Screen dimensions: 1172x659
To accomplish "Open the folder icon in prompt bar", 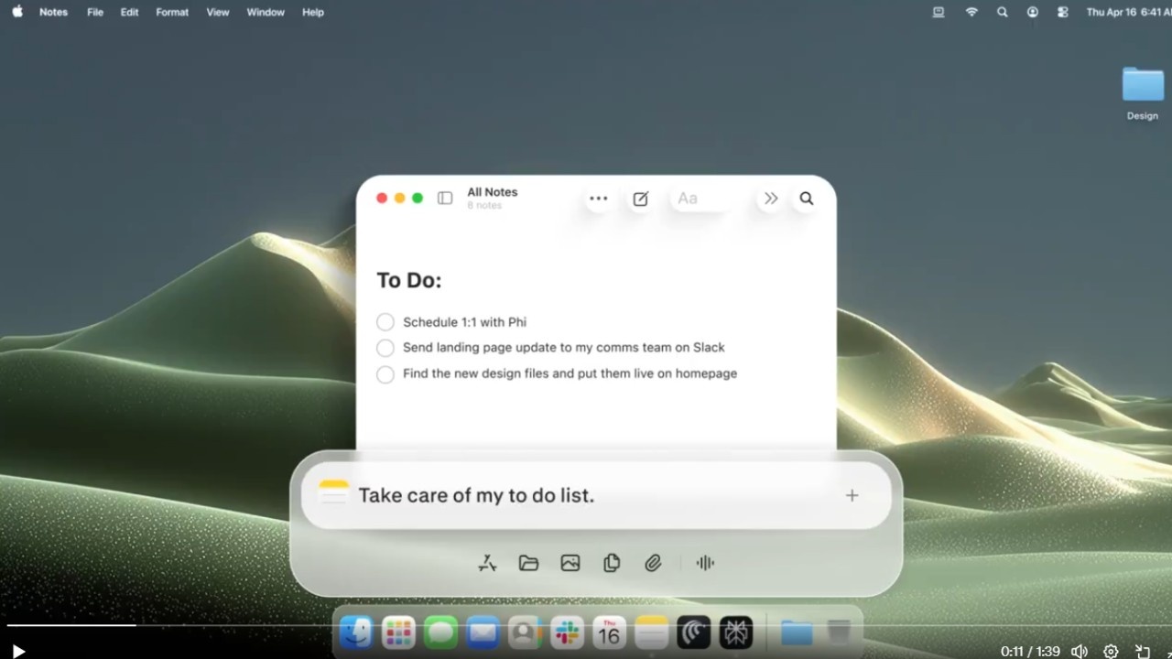I will coord(528,564).
